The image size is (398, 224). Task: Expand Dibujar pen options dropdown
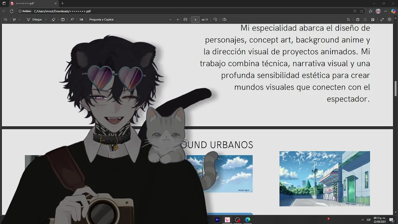click(x=46, y=20)
